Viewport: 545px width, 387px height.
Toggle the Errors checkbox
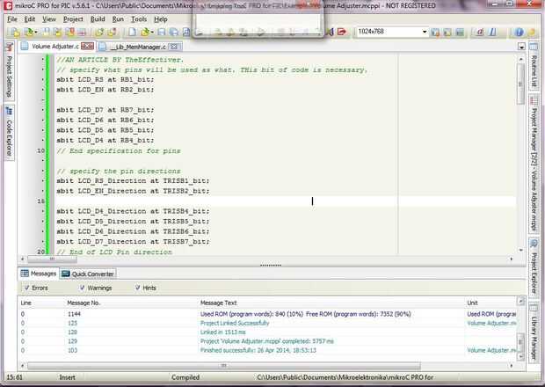click(26, 288)
